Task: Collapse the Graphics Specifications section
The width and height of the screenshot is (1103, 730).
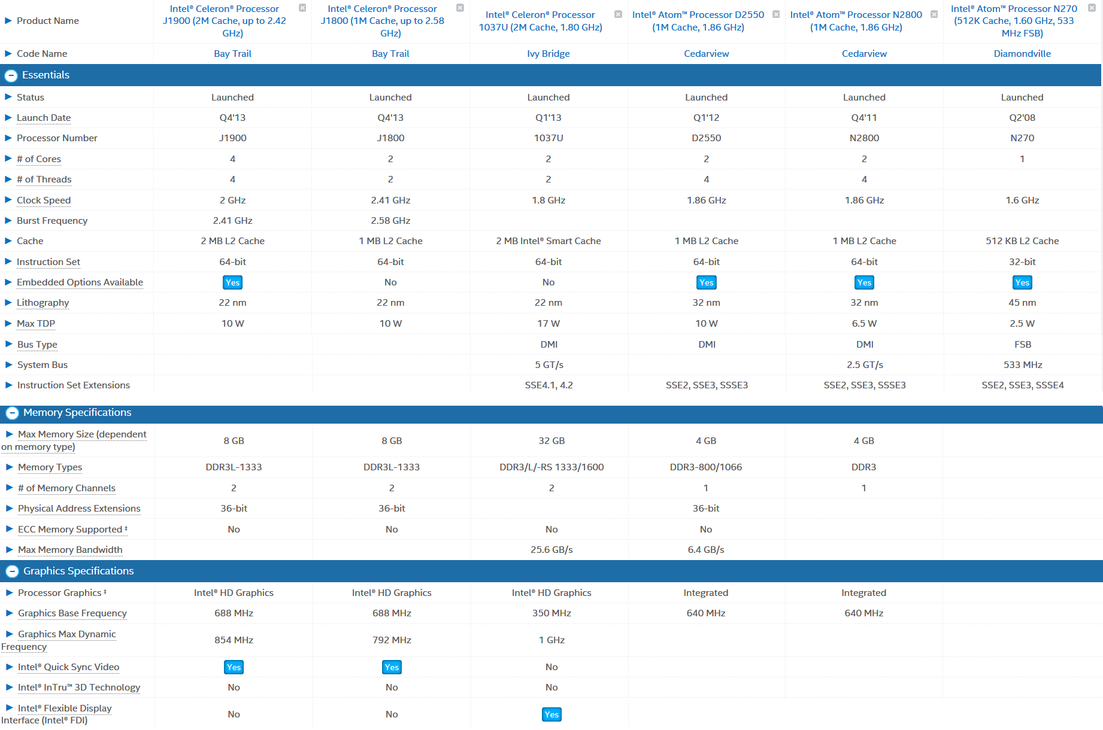Action: pos(12,571)
